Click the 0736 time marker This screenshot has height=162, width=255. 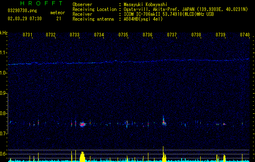point(148,34)
